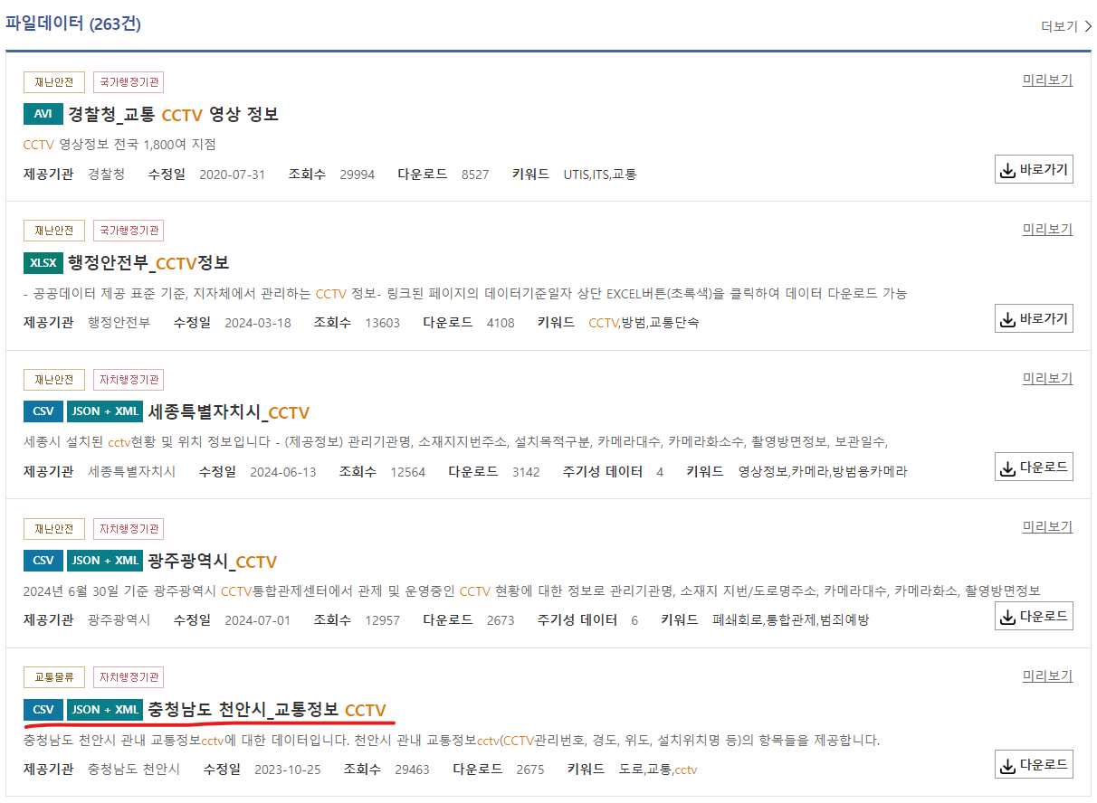
Task: Click 미리보기 for 행정안전부_CCTV정보
Action: (1047, 229)
